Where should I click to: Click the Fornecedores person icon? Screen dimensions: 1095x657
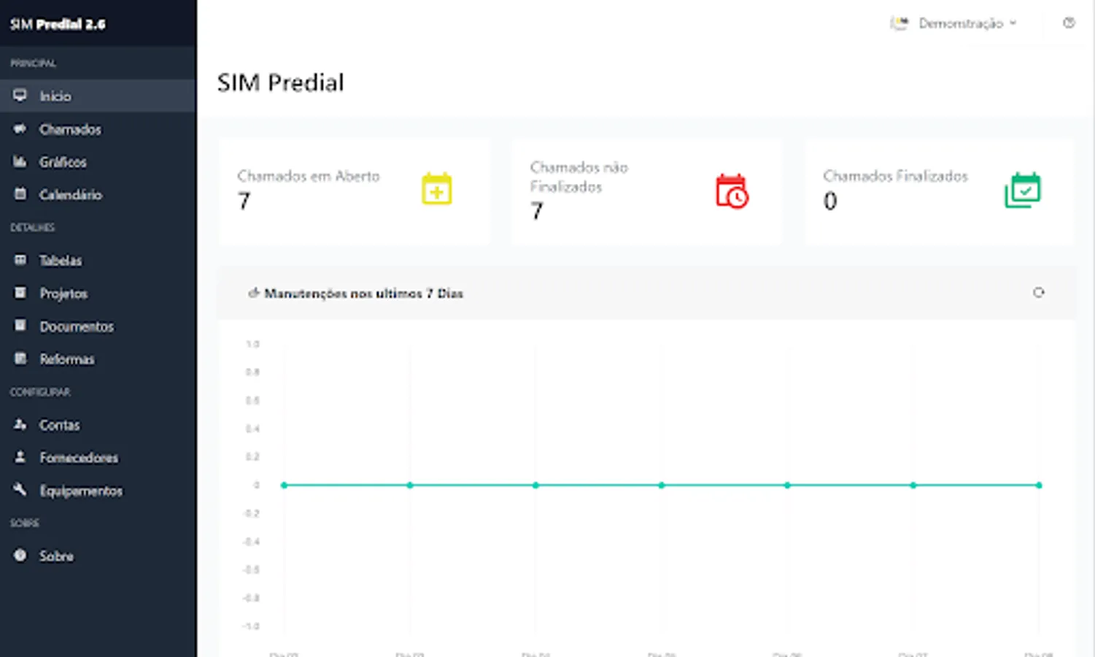[x=20, y=457]
